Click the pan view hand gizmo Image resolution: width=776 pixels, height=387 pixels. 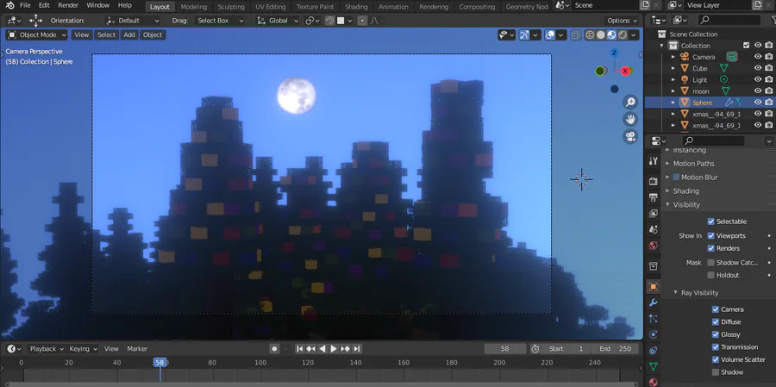point(630,119)
